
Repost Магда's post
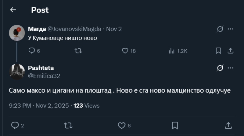(x=78, y=51)
